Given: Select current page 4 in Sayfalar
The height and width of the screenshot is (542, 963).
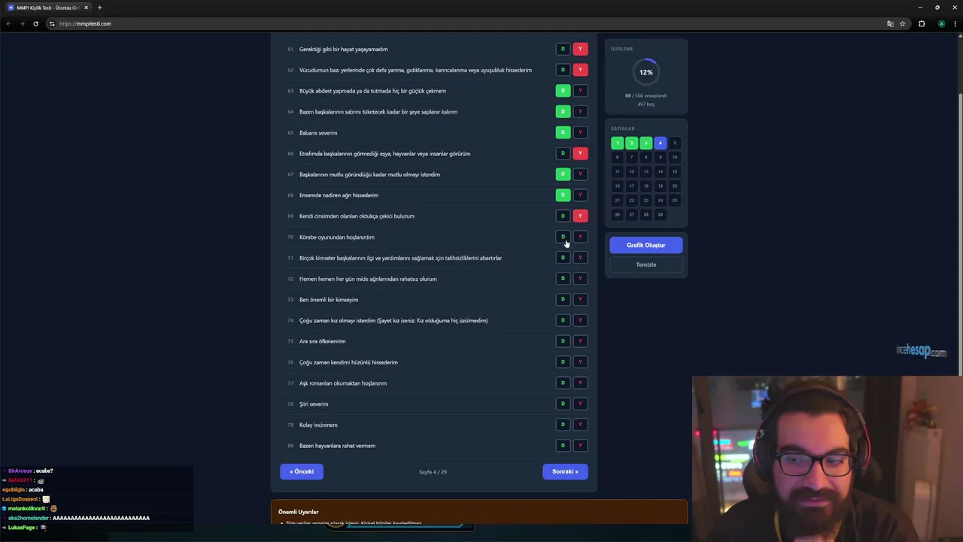Looking at the screenshot, I should coord(660,143).
